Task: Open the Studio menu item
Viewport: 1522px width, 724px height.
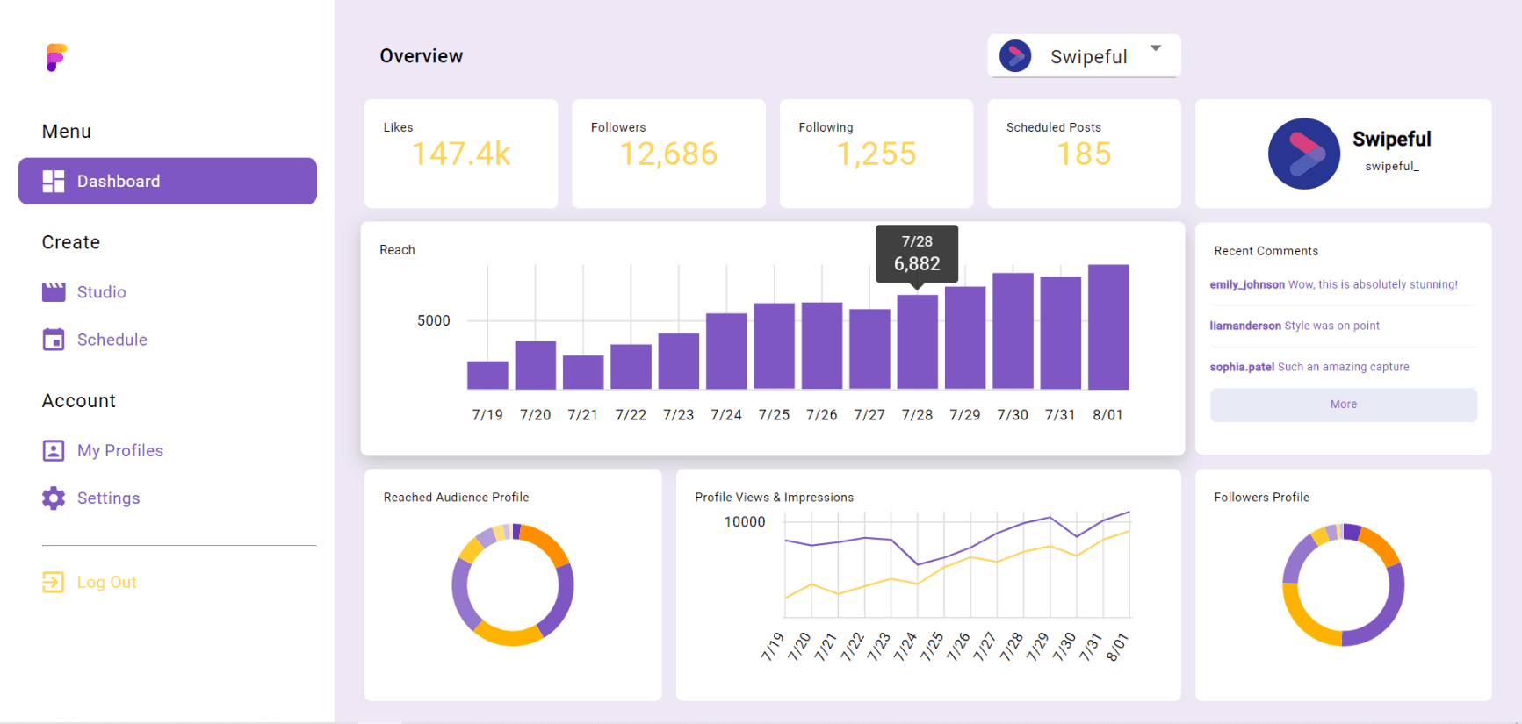Action: [102, 292]
